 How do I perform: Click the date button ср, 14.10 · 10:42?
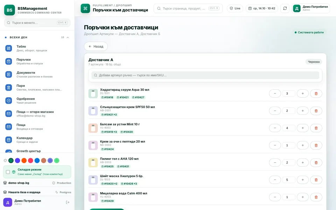(x=262, y=8)
